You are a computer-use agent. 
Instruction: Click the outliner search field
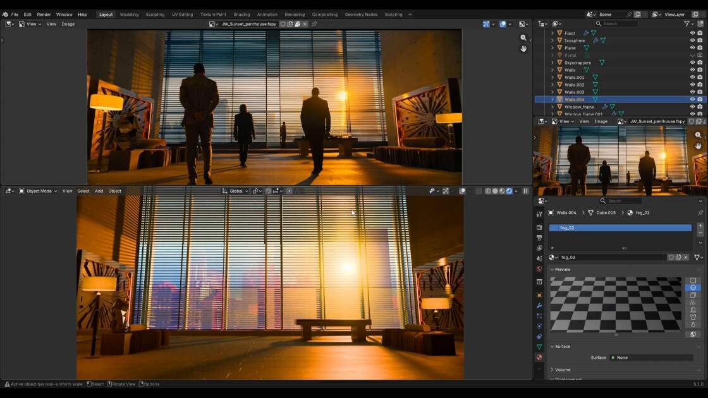pos(616,23)
